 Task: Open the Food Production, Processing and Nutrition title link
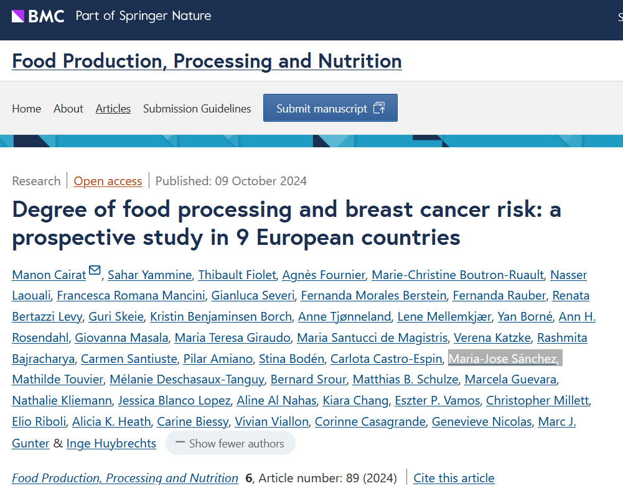pyautogui.click(x=207, y=61)
